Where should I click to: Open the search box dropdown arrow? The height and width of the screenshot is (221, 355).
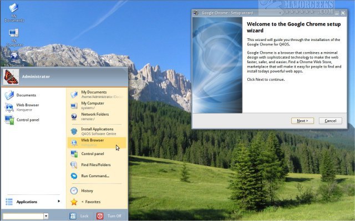pos(46,216)
